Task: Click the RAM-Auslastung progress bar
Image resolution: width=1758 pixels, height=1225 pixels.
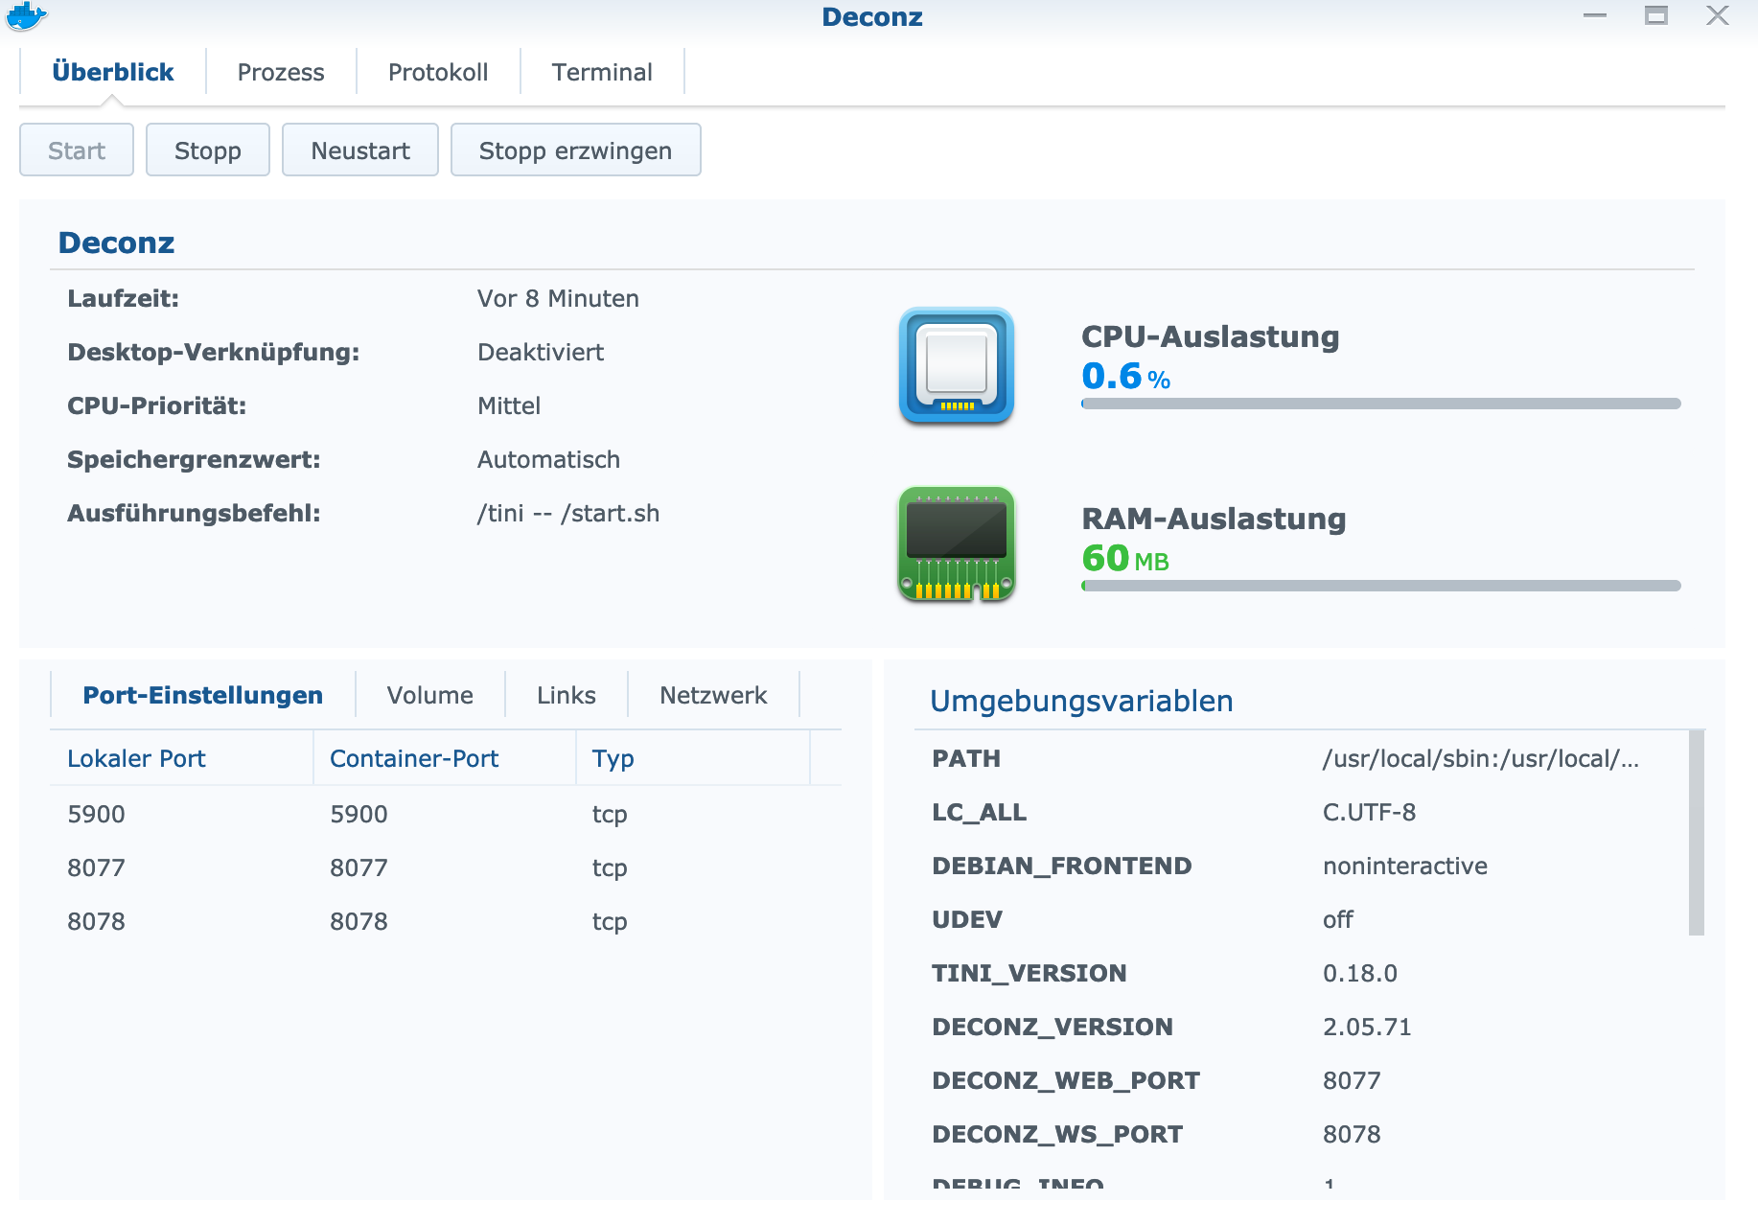Action: pyautogui.click(x=1380, y=586)
